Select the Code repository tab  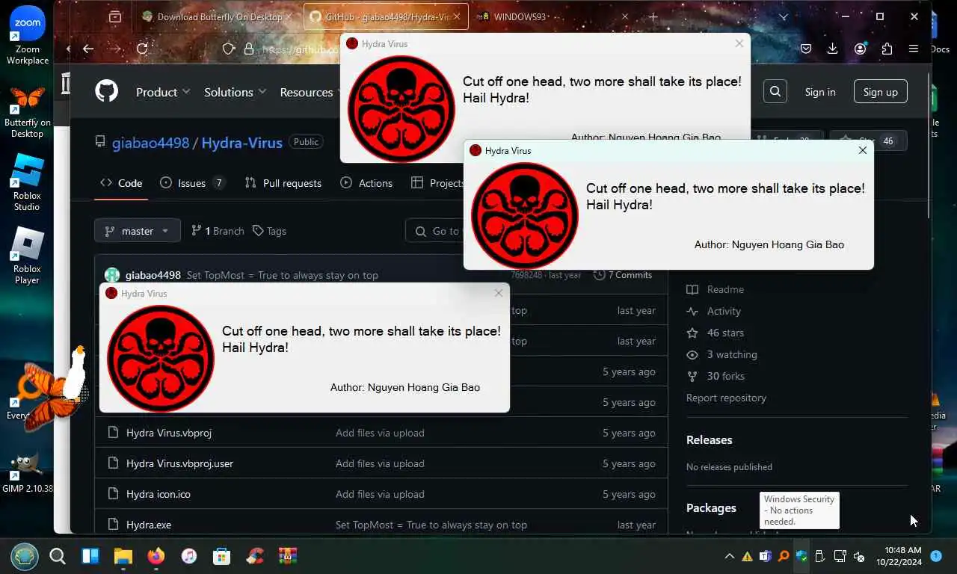point(121,183)
